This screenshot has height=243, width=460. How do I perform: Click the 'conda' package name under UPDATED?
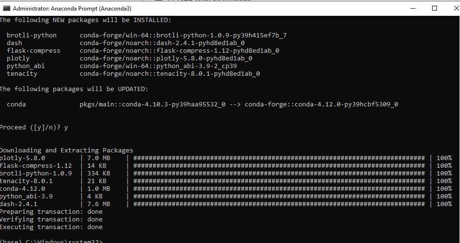pyautogui.click(x=16, y=104)
